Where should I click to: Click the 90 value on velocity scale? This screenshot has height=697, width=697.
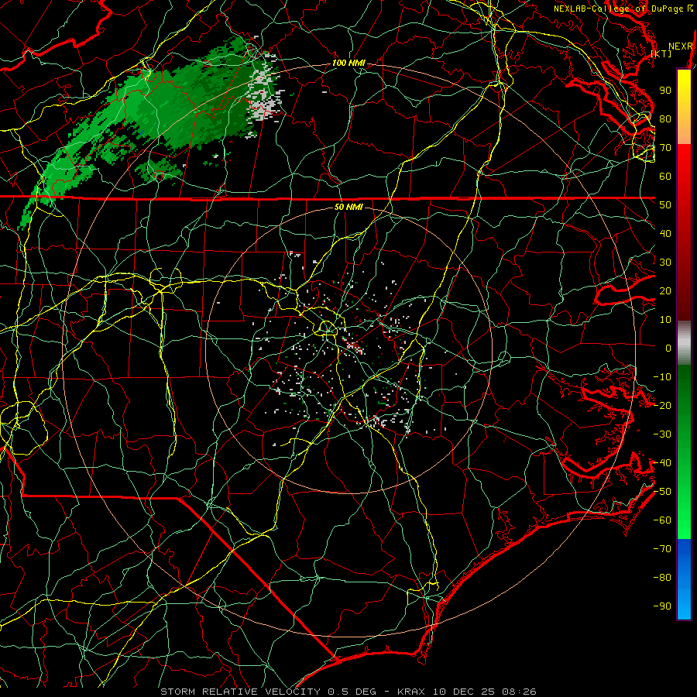(x=665, y=91)
